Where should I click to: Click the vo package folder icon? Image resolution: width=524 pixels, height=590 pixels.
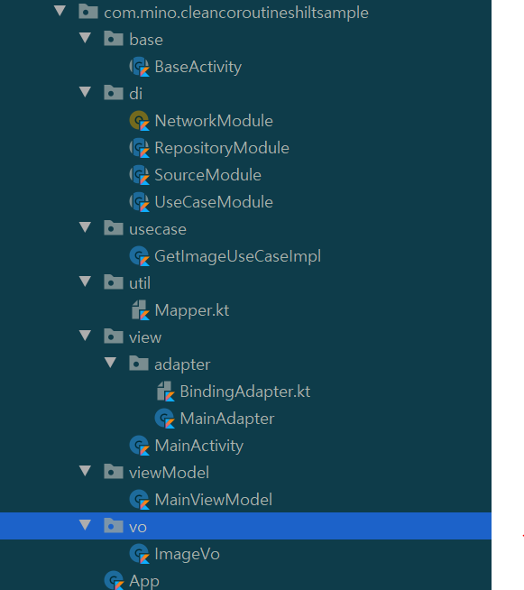pos(114,526)
